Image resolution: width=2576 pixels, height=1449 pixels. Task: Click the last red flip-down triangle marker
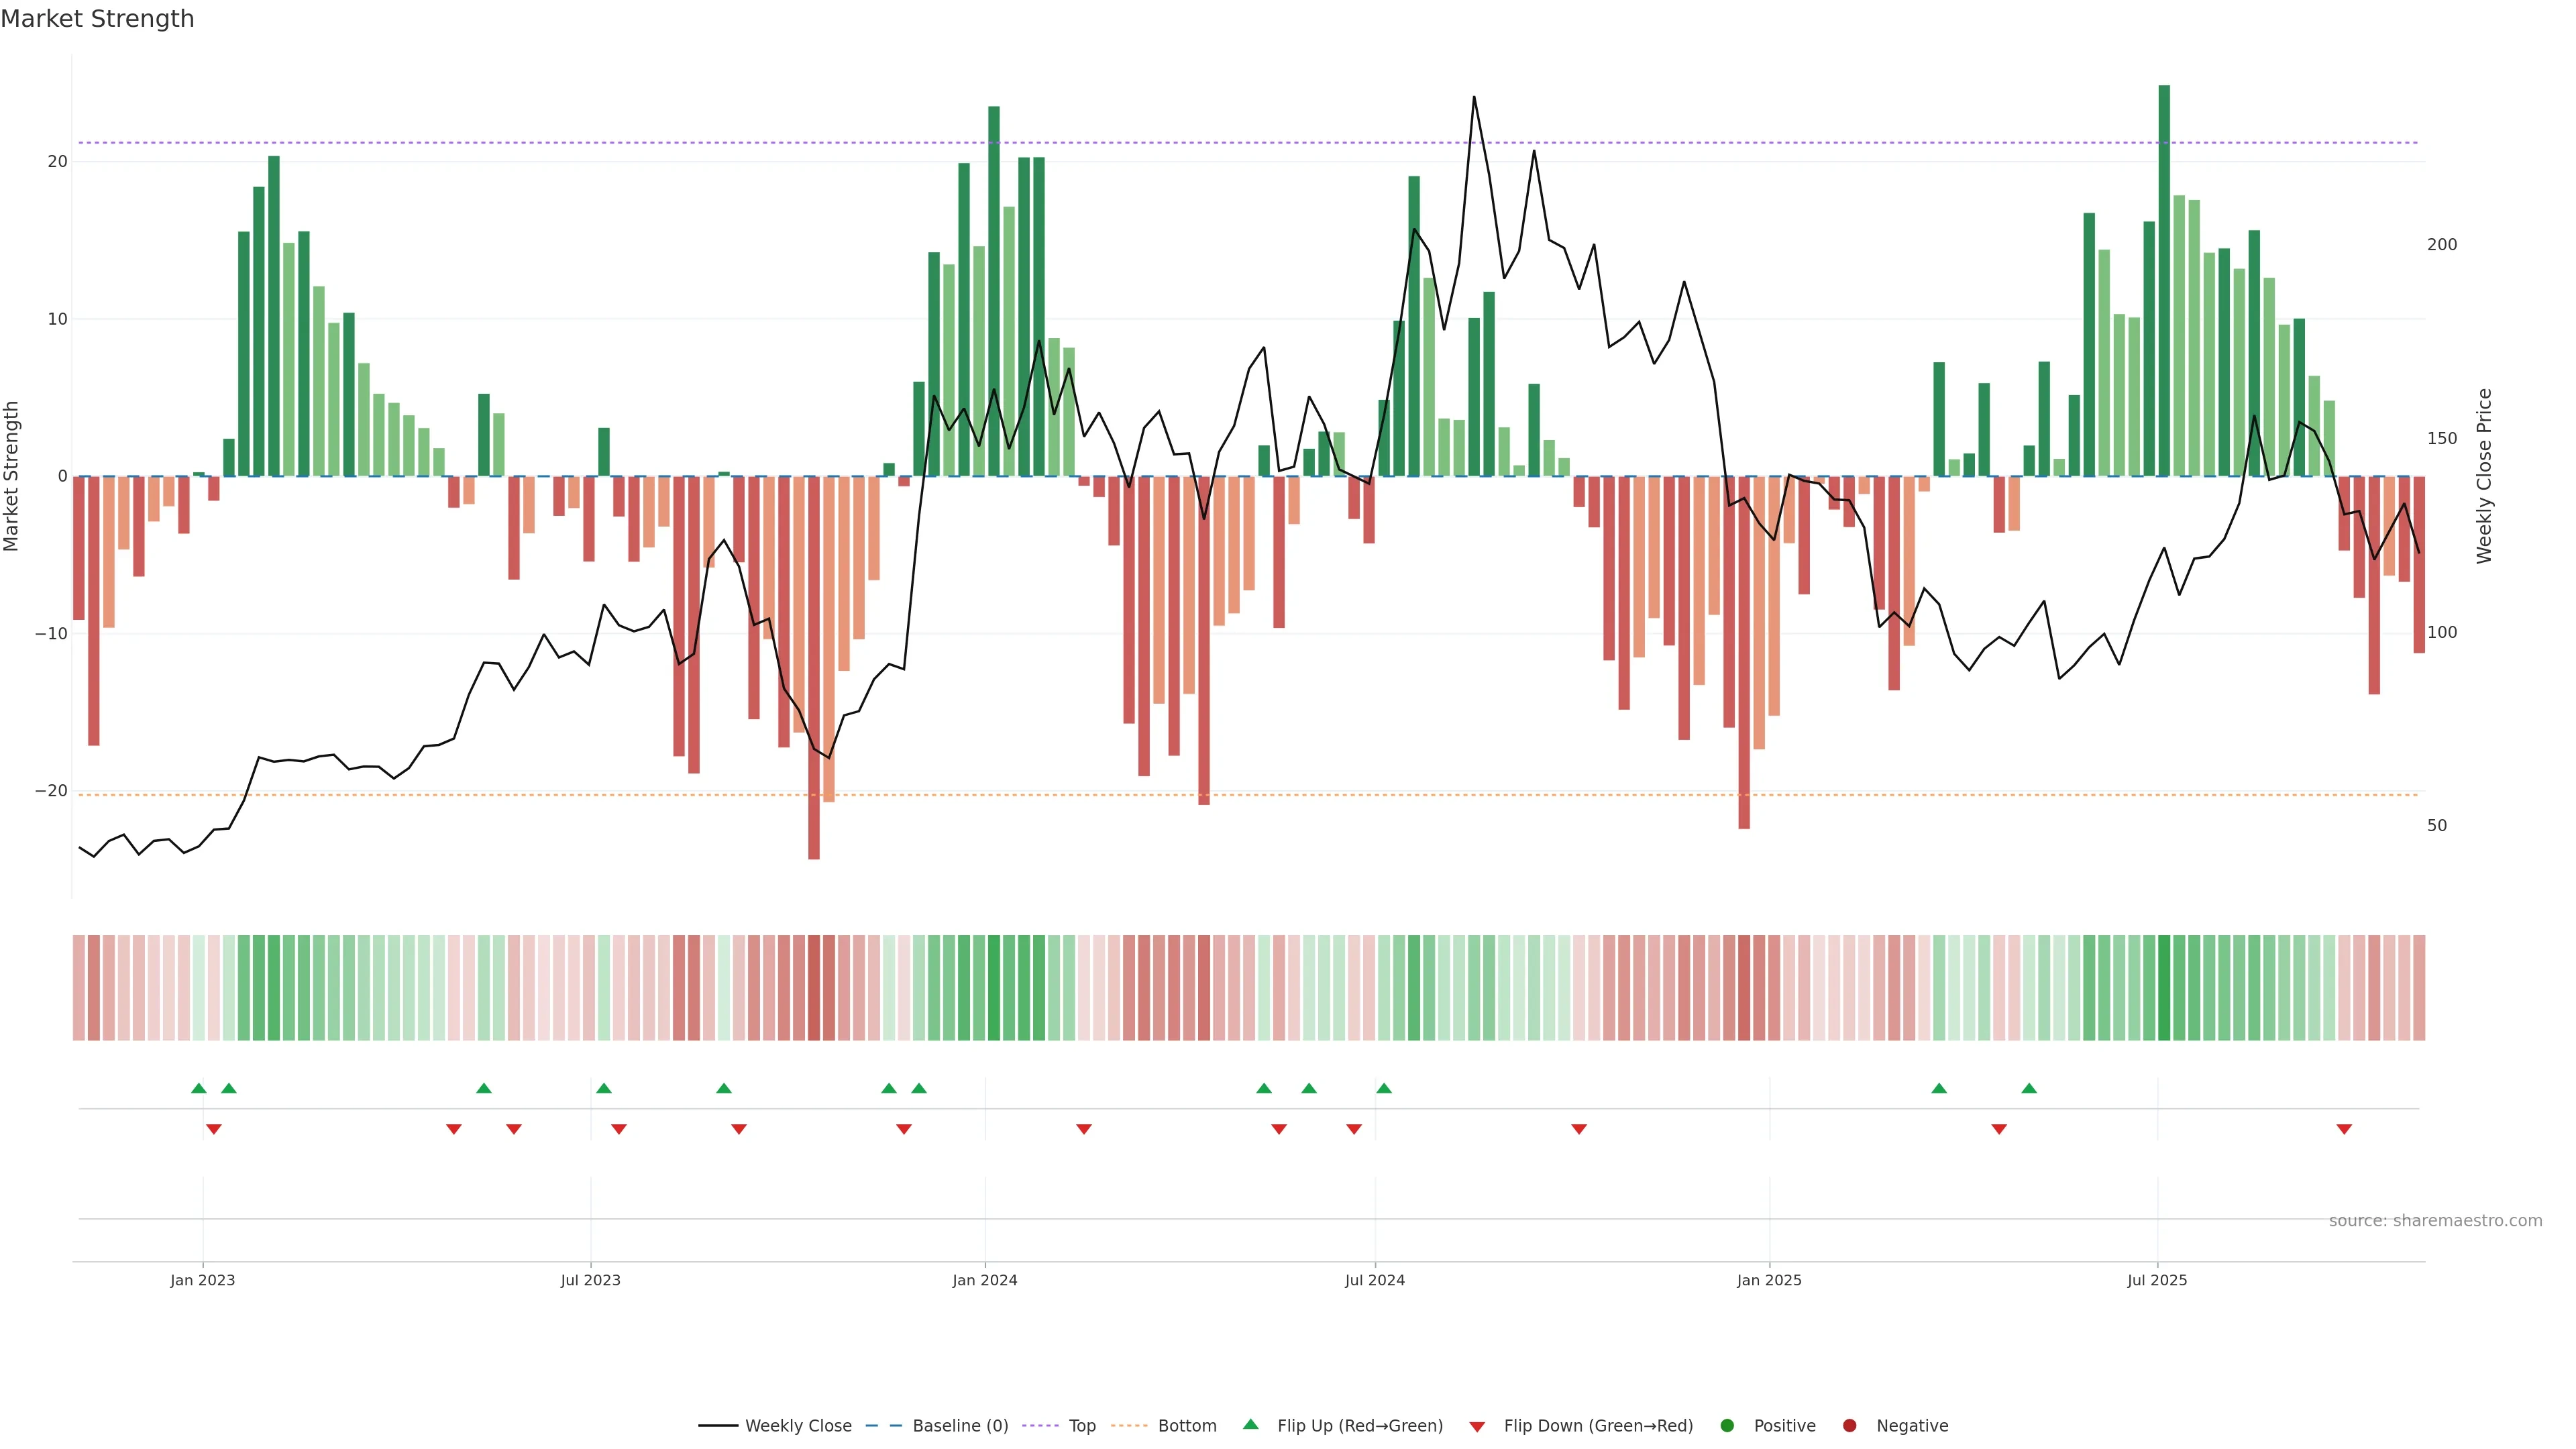[2343, 1129]
